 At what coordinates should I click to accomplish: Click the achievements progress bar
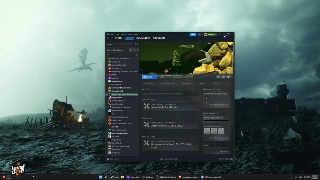tap(216, 120)
